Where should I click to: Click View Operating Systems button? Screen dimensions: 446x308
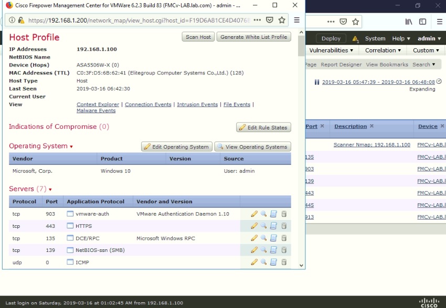[x=252, y=147]
